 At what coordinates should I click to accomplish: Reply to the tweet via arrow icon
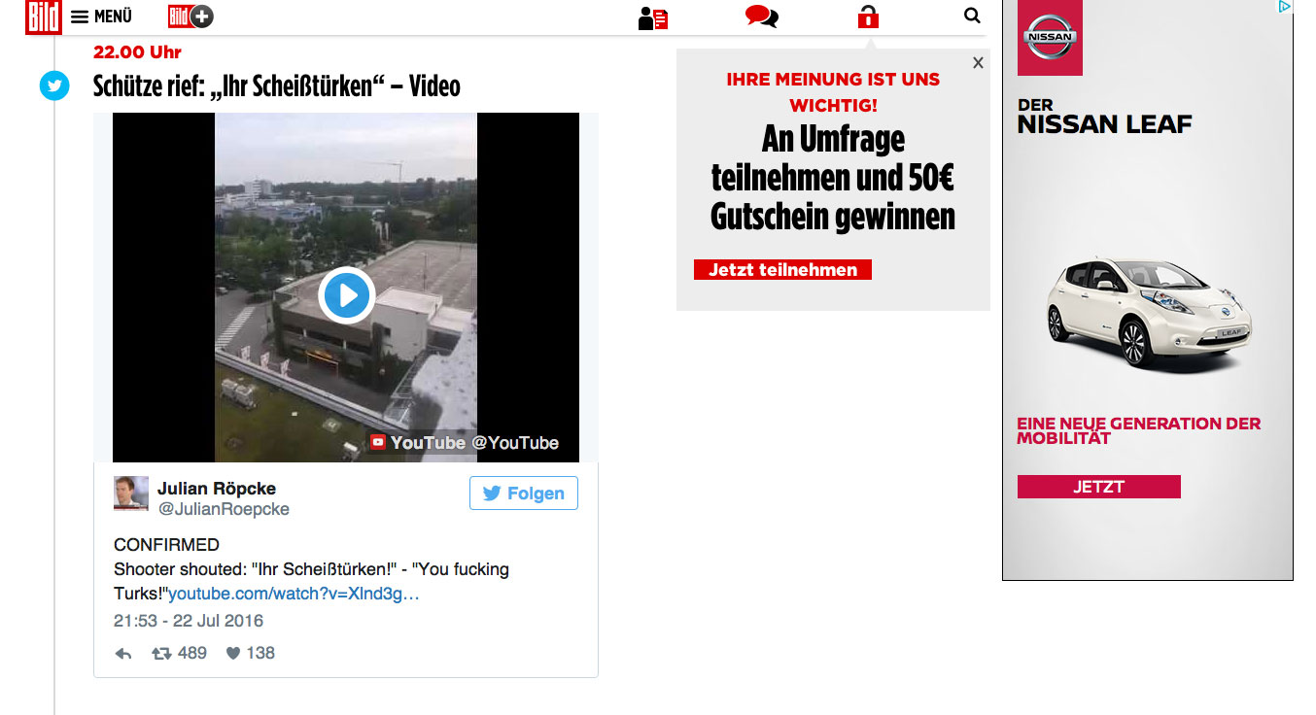click(x=123, y=654)
